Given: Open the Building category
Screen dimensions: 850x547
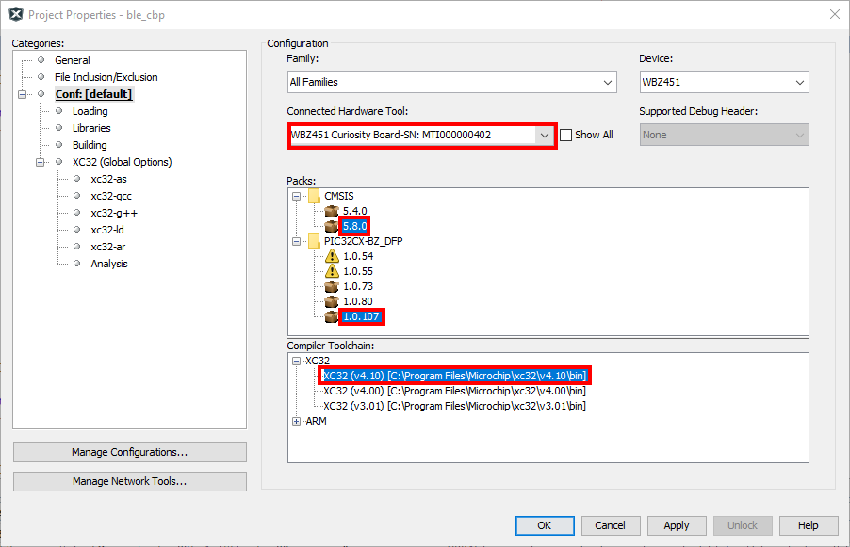Looking at the screenshot, I should (x=90, y=145).
